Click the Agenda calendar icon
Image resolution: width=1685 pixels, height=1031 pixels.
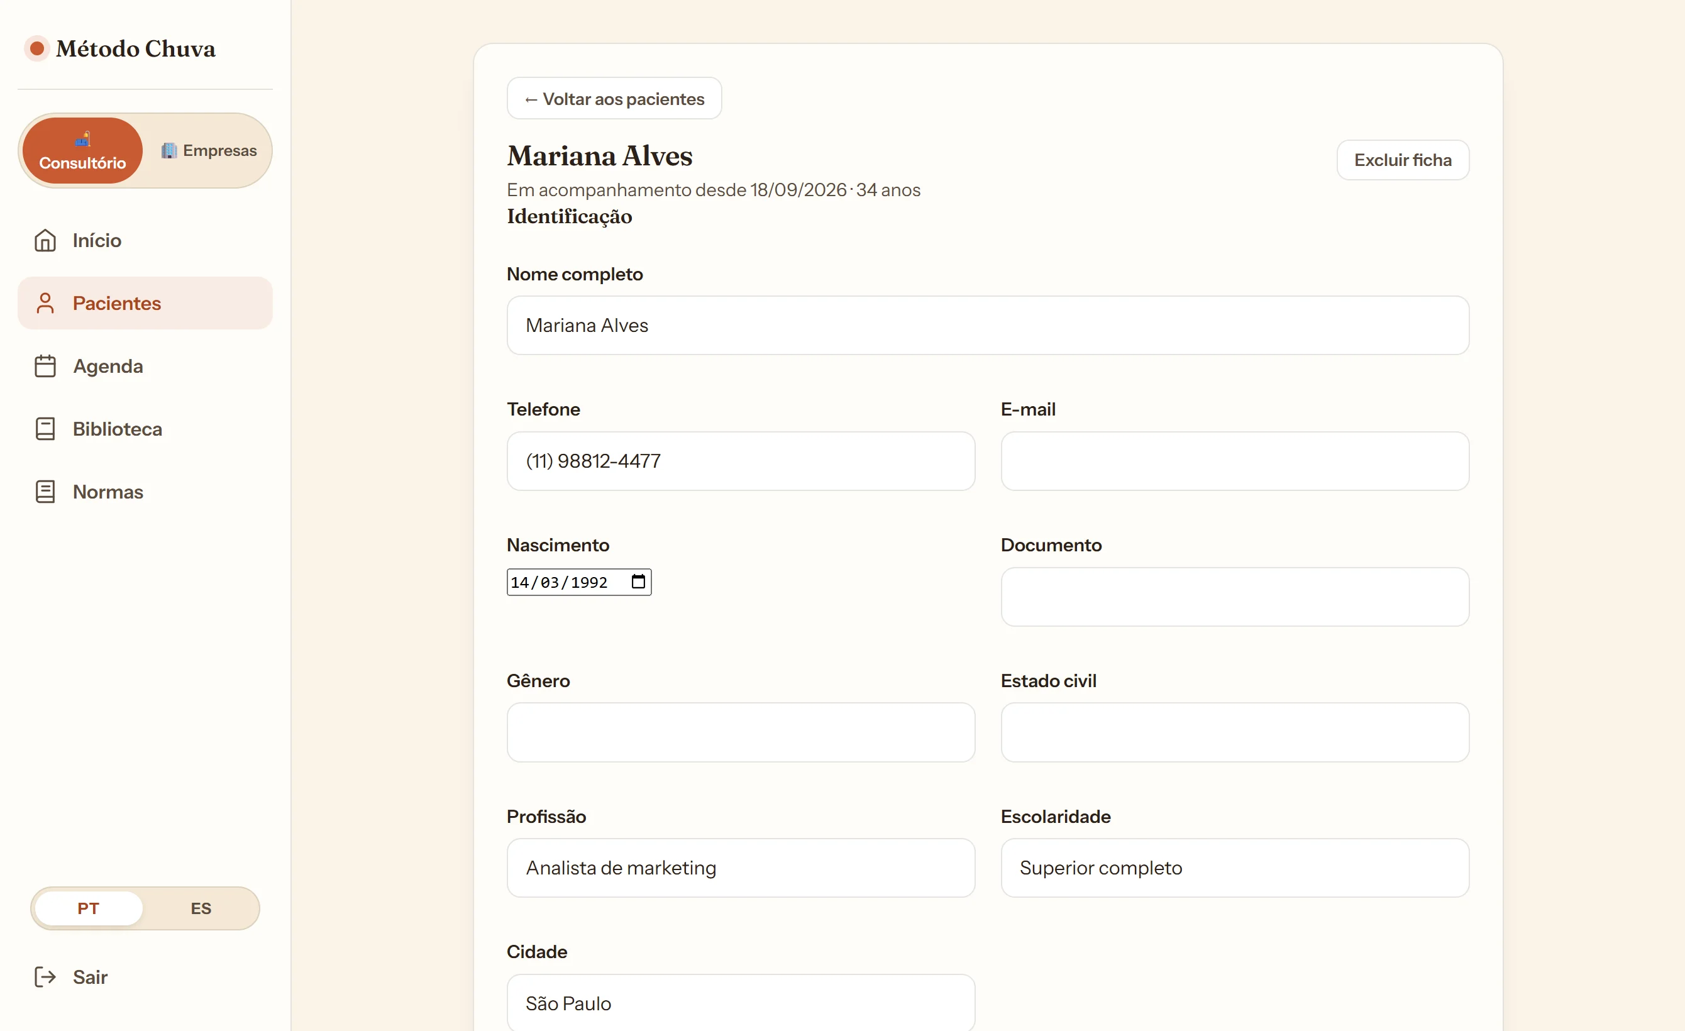click(45, 367)
